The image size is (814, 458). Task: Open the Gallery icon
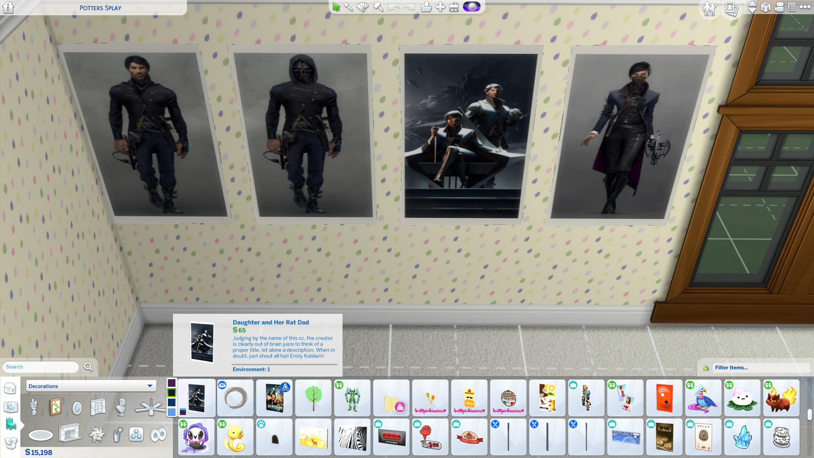pos(732,8)
